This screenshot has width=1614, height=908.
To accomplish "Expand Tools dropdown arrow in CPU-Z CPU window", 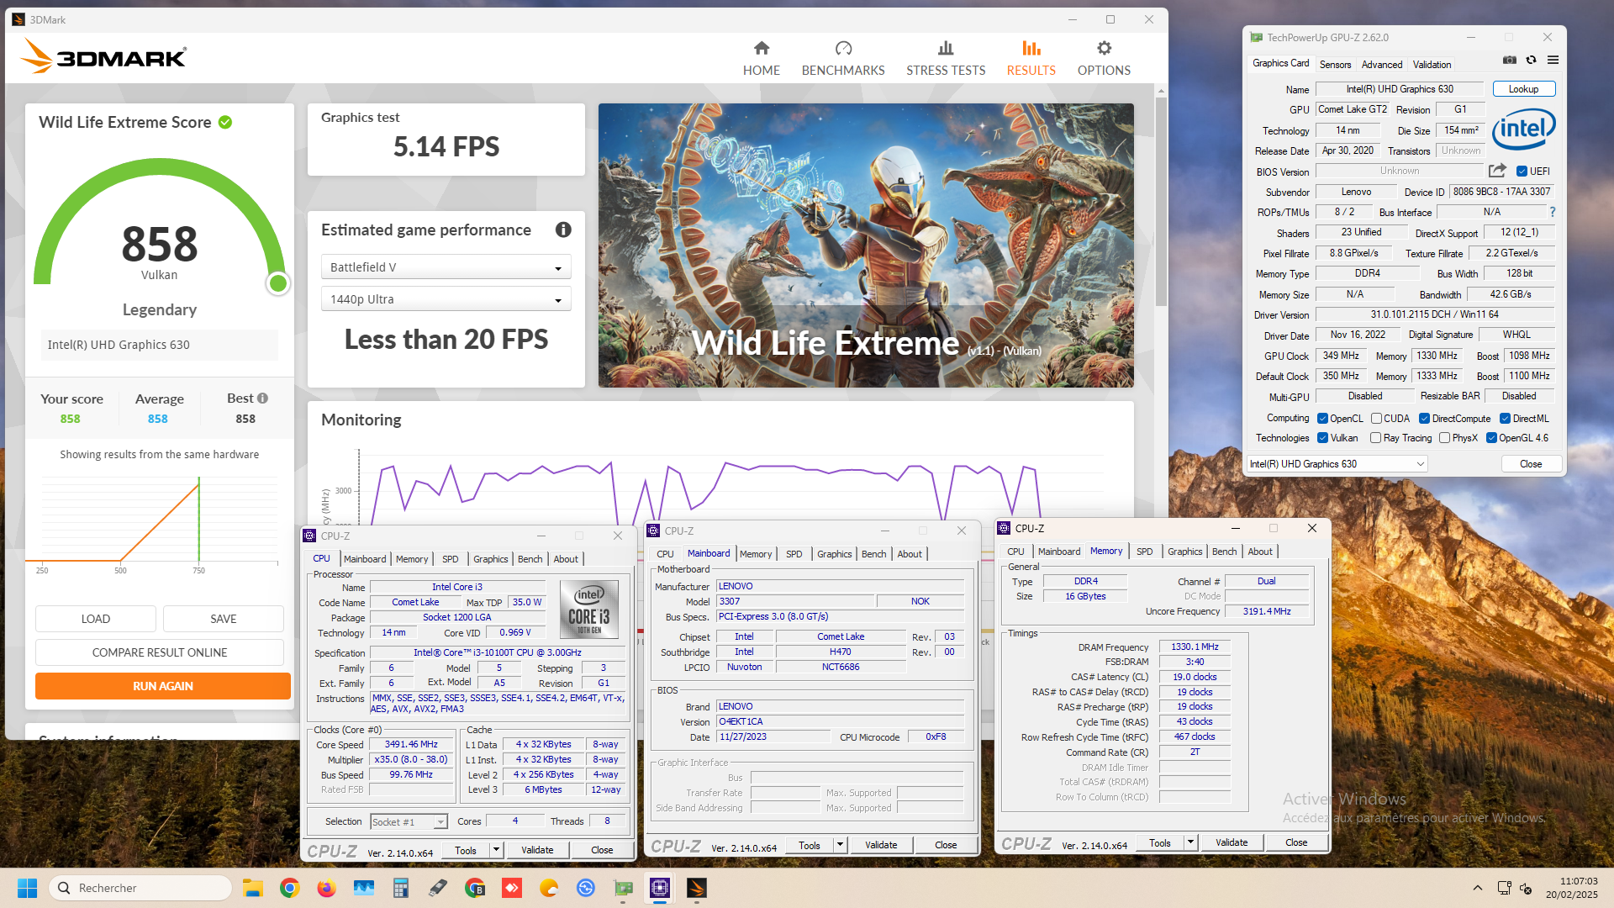I will 496,850.
